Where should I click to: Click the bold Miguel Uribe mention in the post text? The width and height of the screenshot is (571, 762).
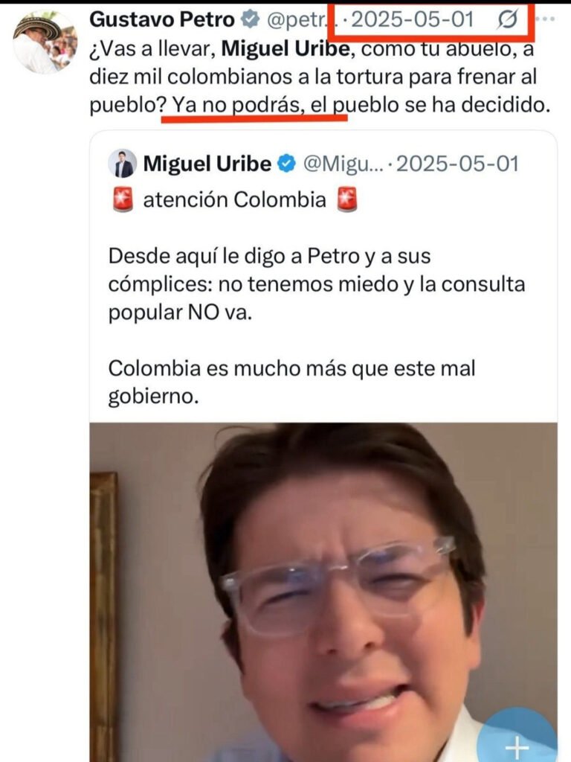click(x=285, y=48)
